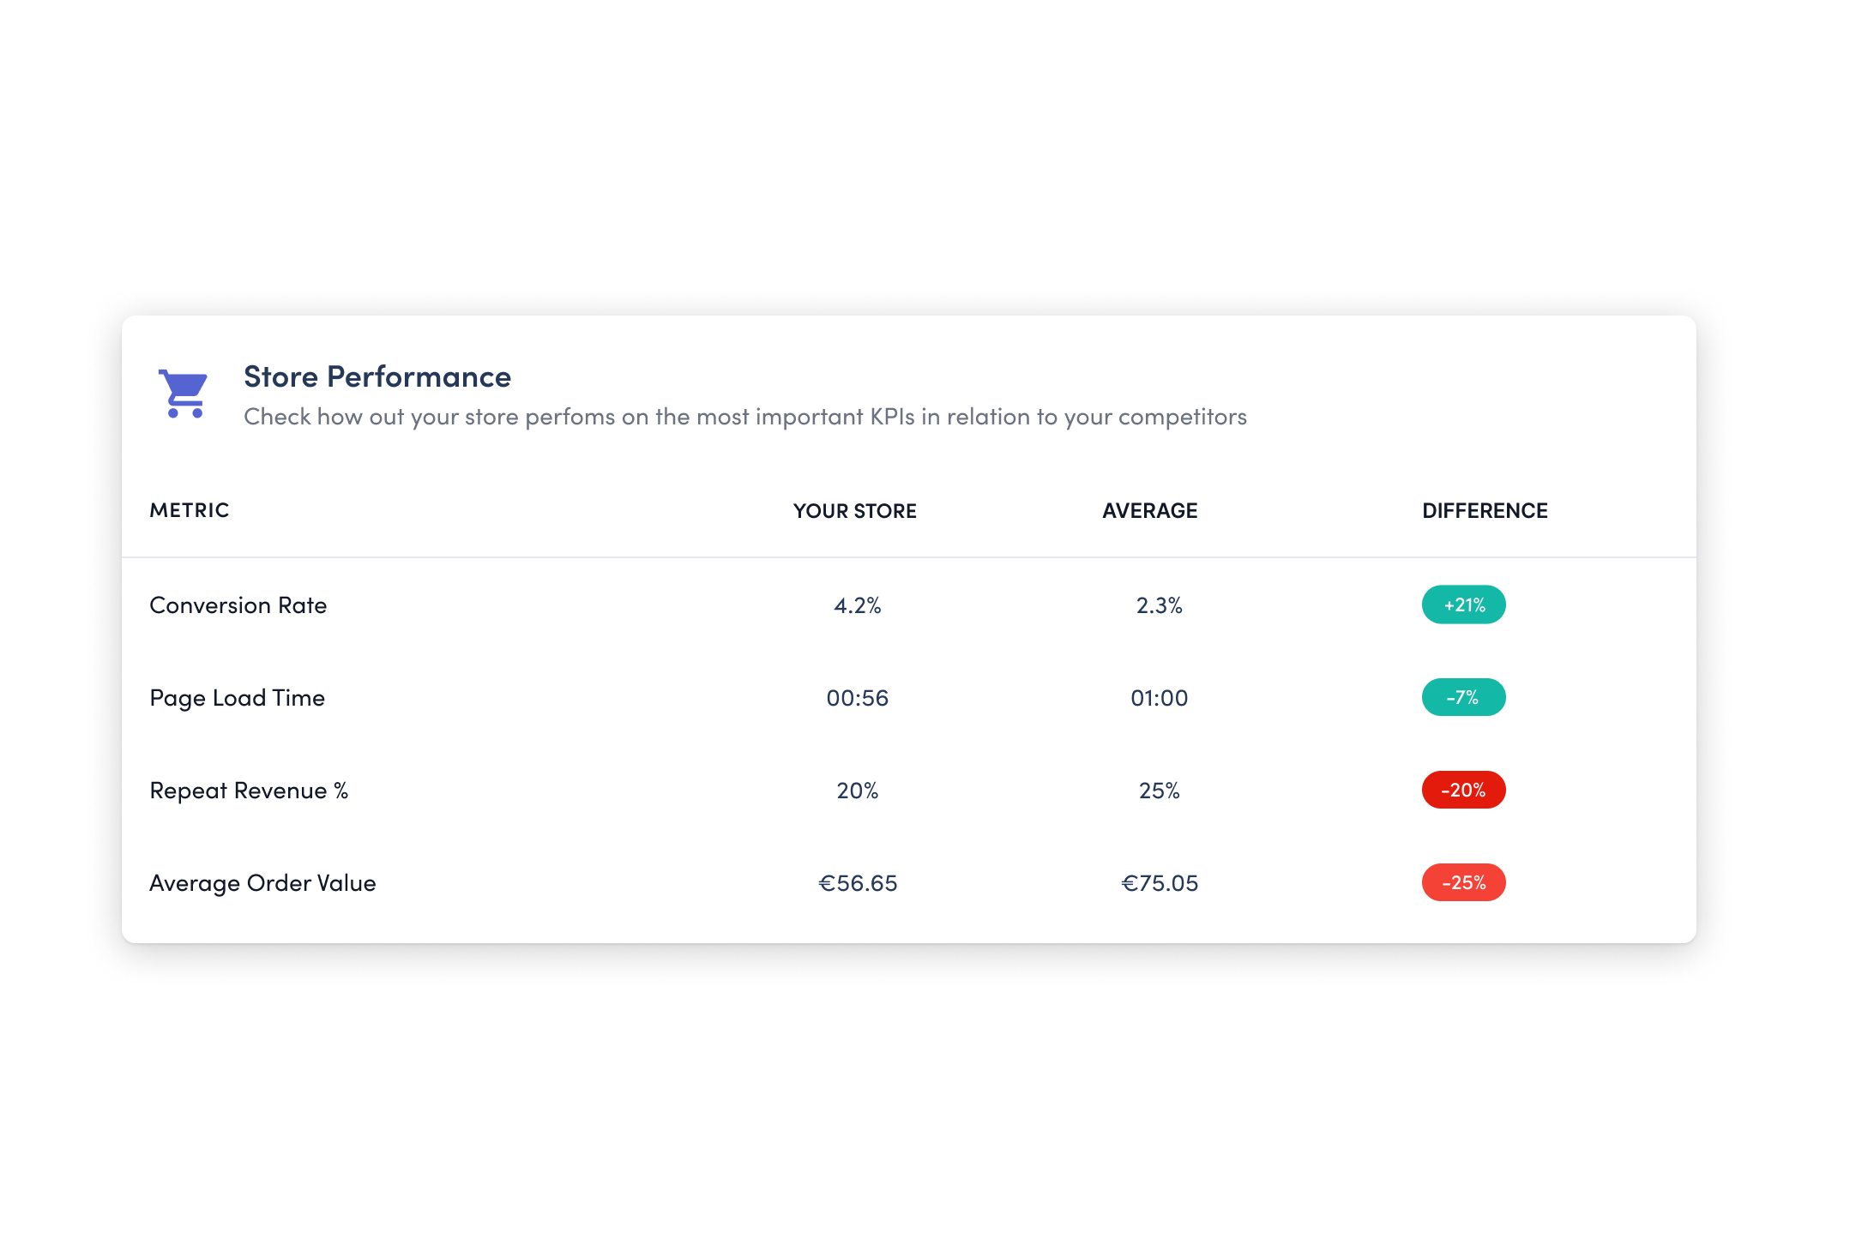The height and width of the screenshot is (1257, 1856).
Task: Select the 25% average repeat revenue
Action: point(1160,791)
